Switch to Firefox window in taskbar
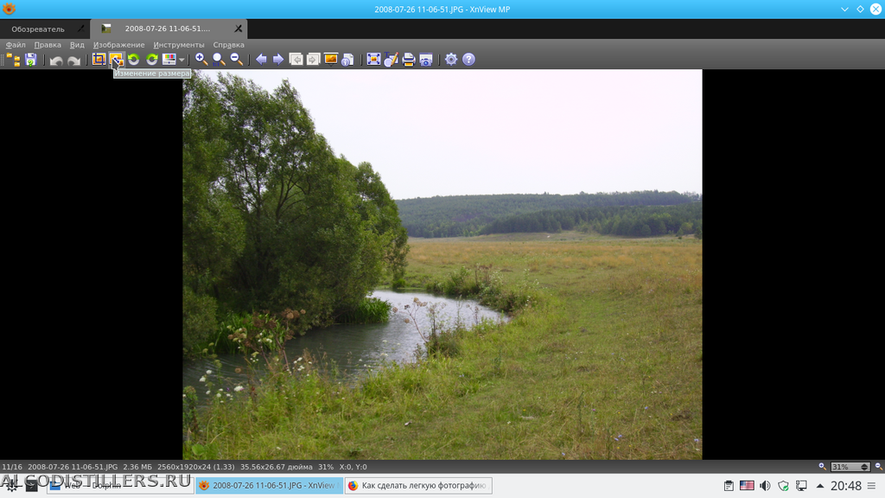885x498 pixels. (418, 486)
